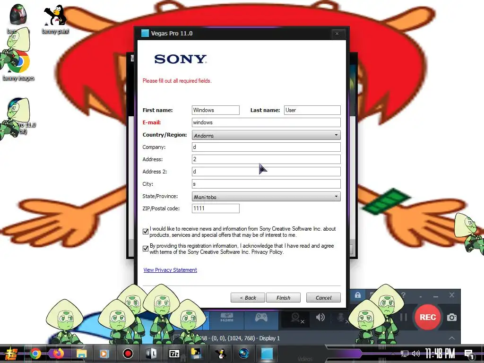Expand the Country/Region dropdown showing Andorra
Image resolution: width=484 pixels, height=363 pixels.
[266, 135]
